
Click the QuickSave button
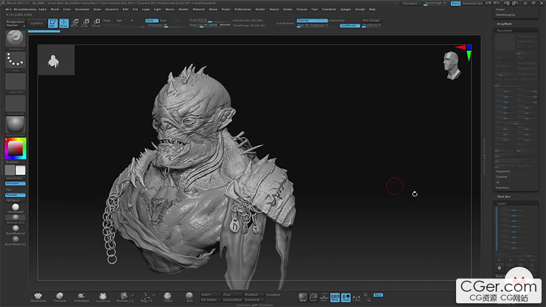click(x=410, y=4)
